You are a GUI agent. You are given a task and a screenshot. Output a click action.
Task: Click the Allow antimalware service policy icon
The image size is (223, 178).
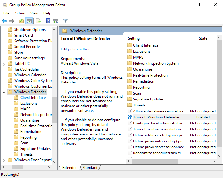[130, 111]
